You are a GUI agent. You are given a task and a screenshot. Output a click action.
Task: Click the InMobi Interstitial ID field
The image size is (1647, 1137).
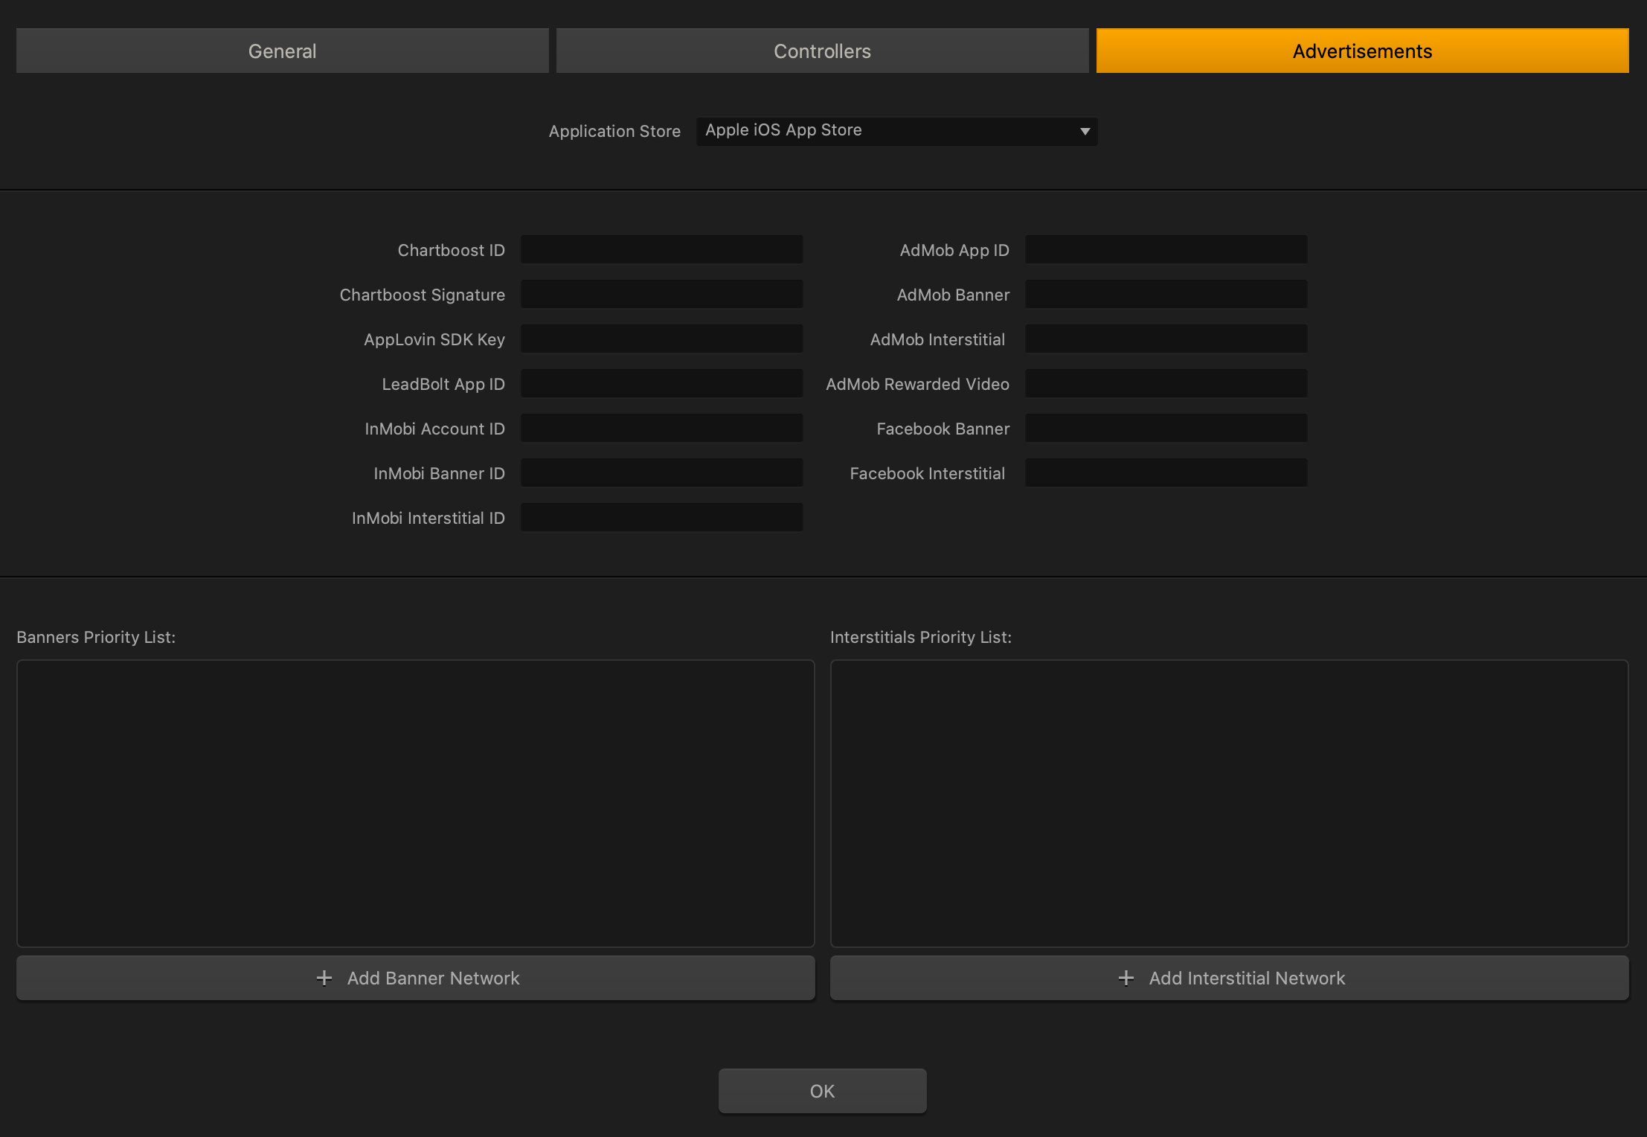click(661, 518)
